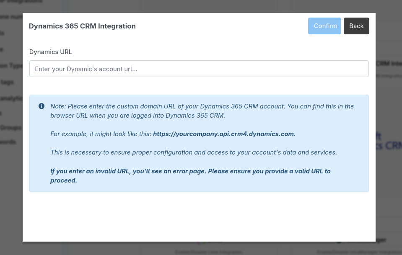Click the Confirm button

click(324, 26)
